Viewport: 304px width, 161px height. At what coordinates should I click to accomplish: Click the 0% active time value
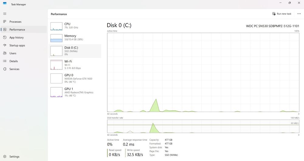110,144
